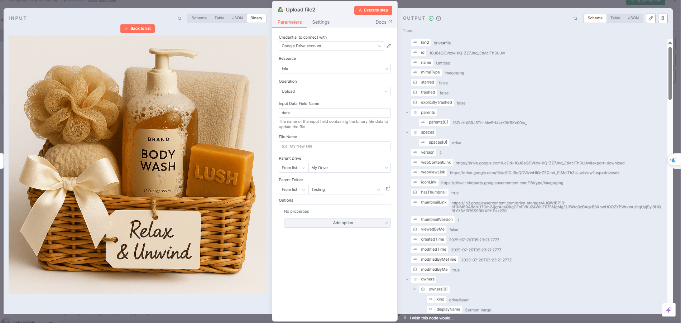Click the displayName schema field

(444, 309)
